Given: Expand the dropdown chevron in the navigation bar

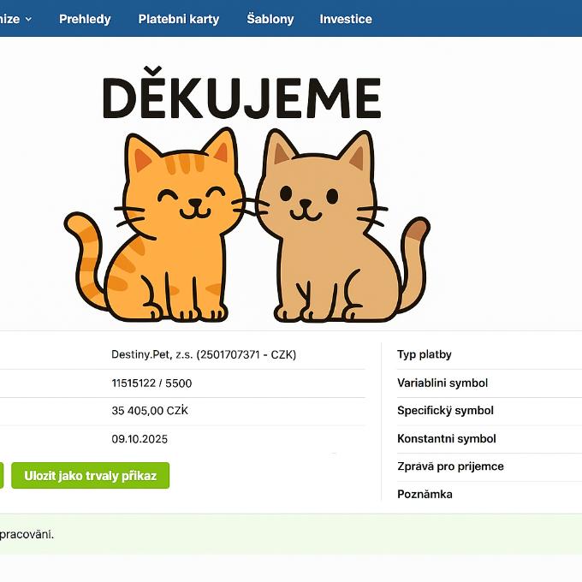Looking at the screenshot, I should point(28,19).
